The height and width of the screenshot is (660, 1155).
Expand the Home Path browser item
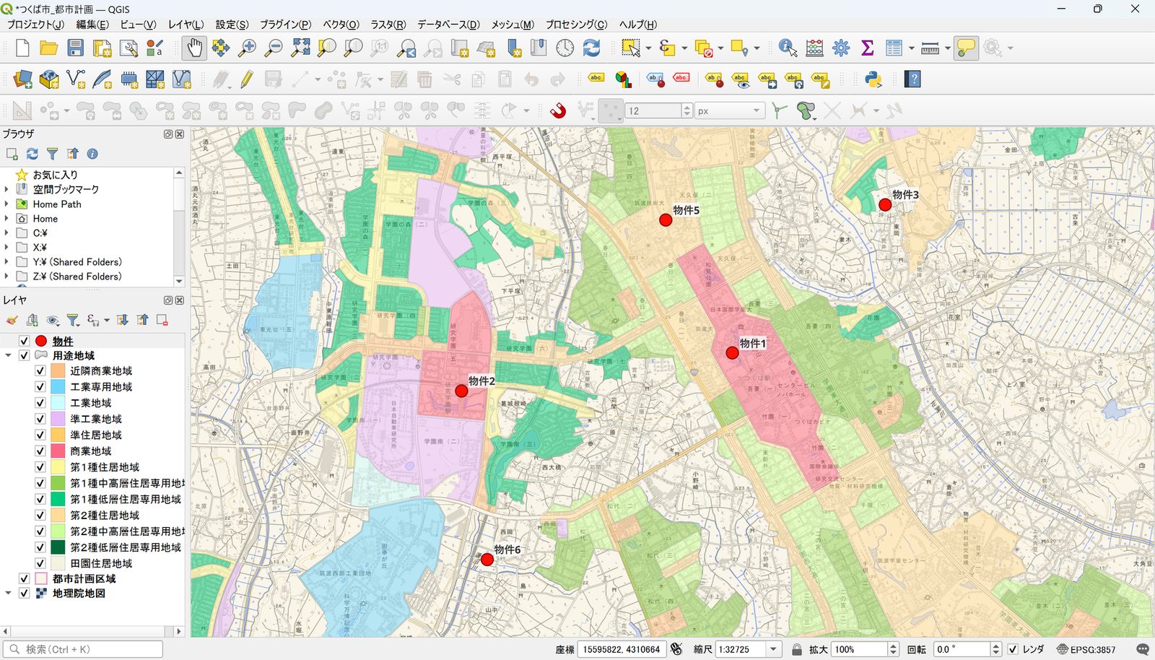[7, 204]
